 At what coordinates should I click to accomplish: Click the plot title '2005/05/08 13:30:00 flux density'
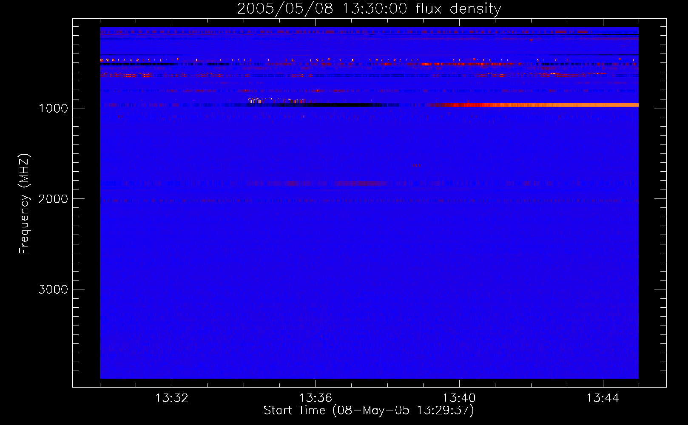point(369,9)
